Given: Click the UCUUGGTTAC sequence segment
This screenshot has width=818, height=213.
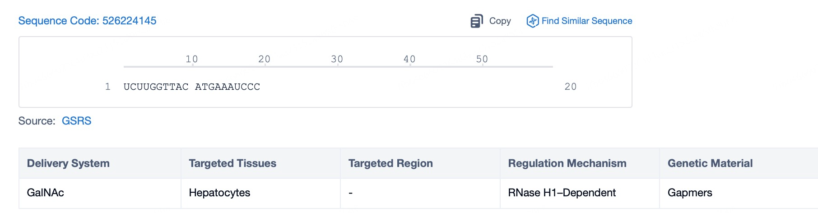Looking at the screenshot, I should (156, 87).
